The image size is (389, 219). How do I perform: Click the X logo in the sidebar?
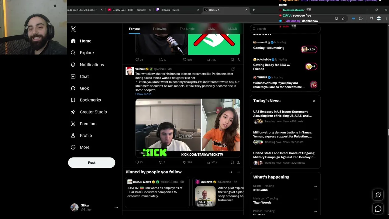73,29
